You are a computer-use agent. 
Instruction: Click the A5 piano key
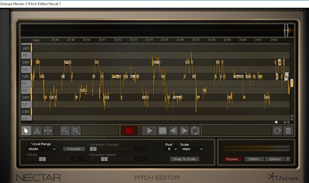click(x=26, y=55)
